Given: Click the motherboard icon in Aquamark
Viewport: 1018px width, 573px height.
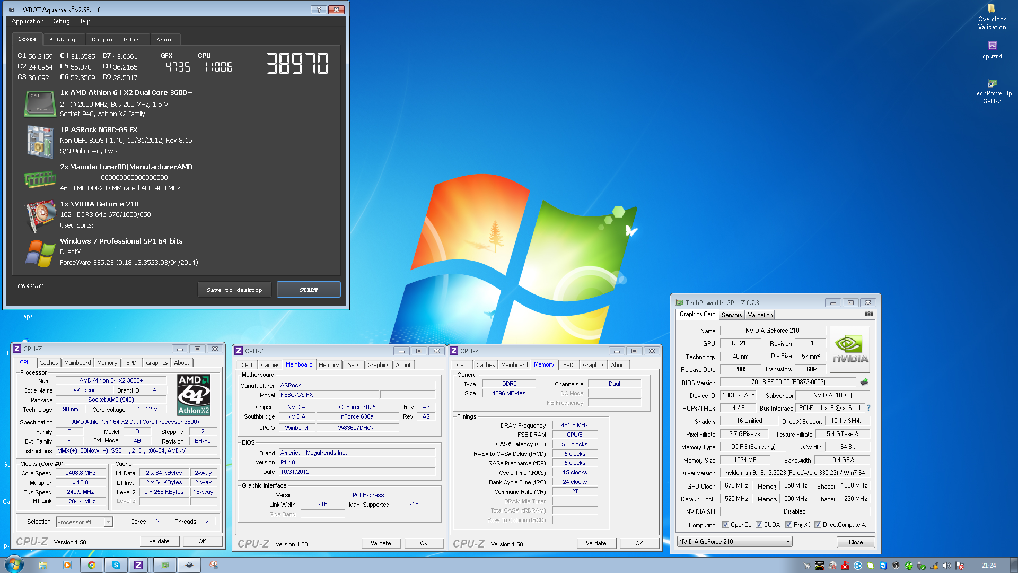Looking at the screenshot, I should click(40, 141).
